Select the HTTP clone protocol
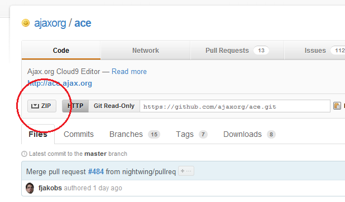345x202 pixels. click(75, 106)
